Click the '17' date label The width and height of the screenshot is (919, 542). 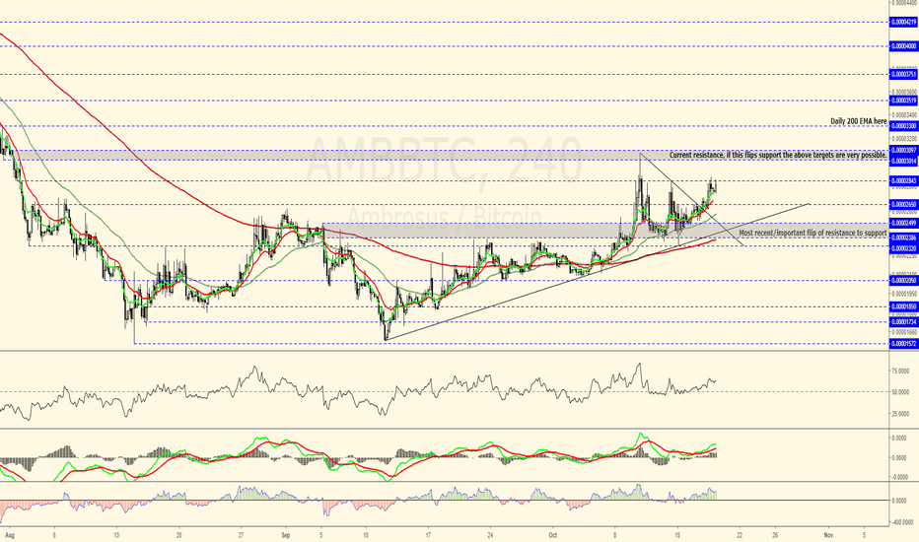click(x=428, y=535)
